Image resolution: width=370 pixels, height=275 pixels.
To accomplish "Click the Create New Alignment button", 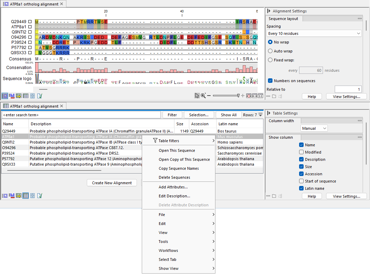I will coord(112,183).
